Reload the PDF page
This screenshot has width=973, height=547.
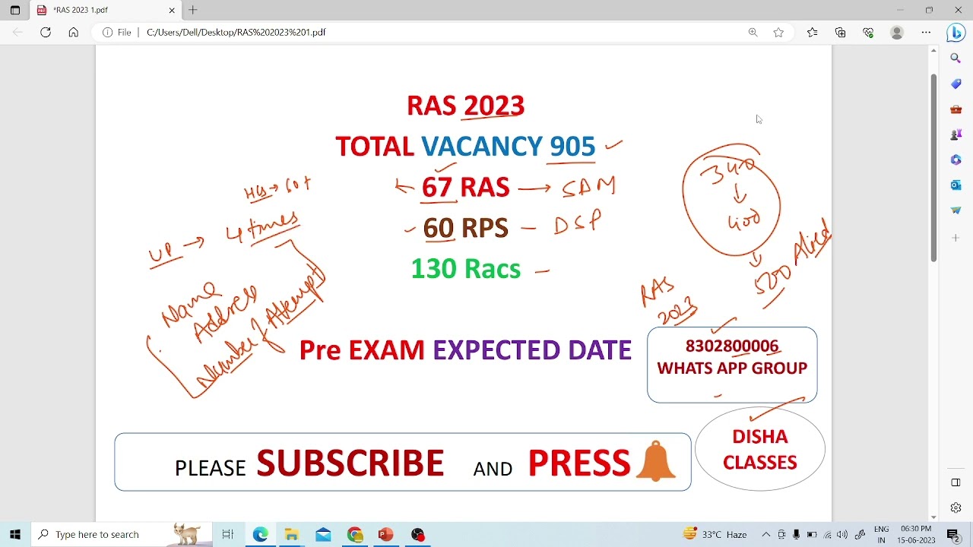(x=46, y=32)
